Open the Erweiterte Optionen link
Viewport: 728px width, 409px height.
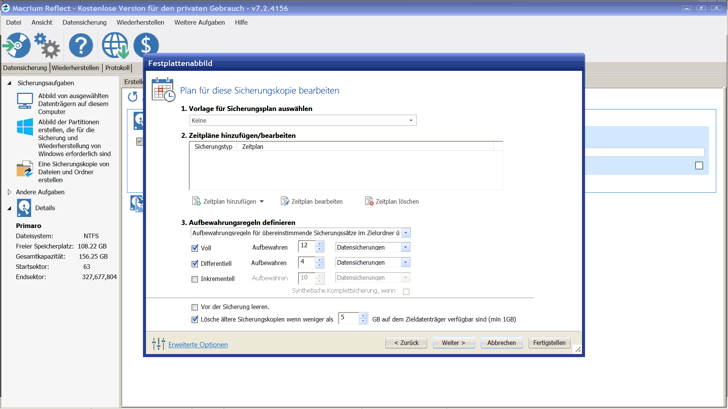pos(198,345)
